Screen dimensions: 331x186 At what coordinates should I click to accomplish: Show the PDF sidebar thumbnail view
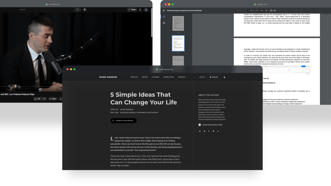tap(164, 17)
